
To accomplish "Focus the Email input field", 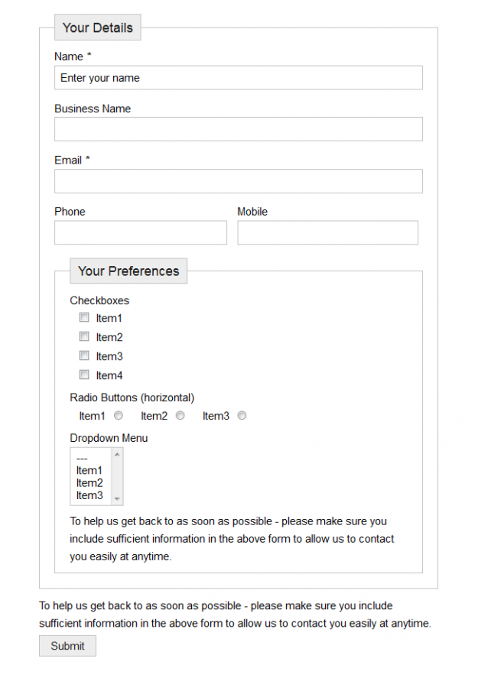I will pyautogui.click(x=238, y=181).
